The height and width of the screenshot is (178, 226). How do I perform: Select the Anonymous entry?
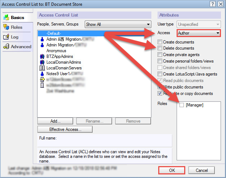pyautogui.click(x=94, y=51)
